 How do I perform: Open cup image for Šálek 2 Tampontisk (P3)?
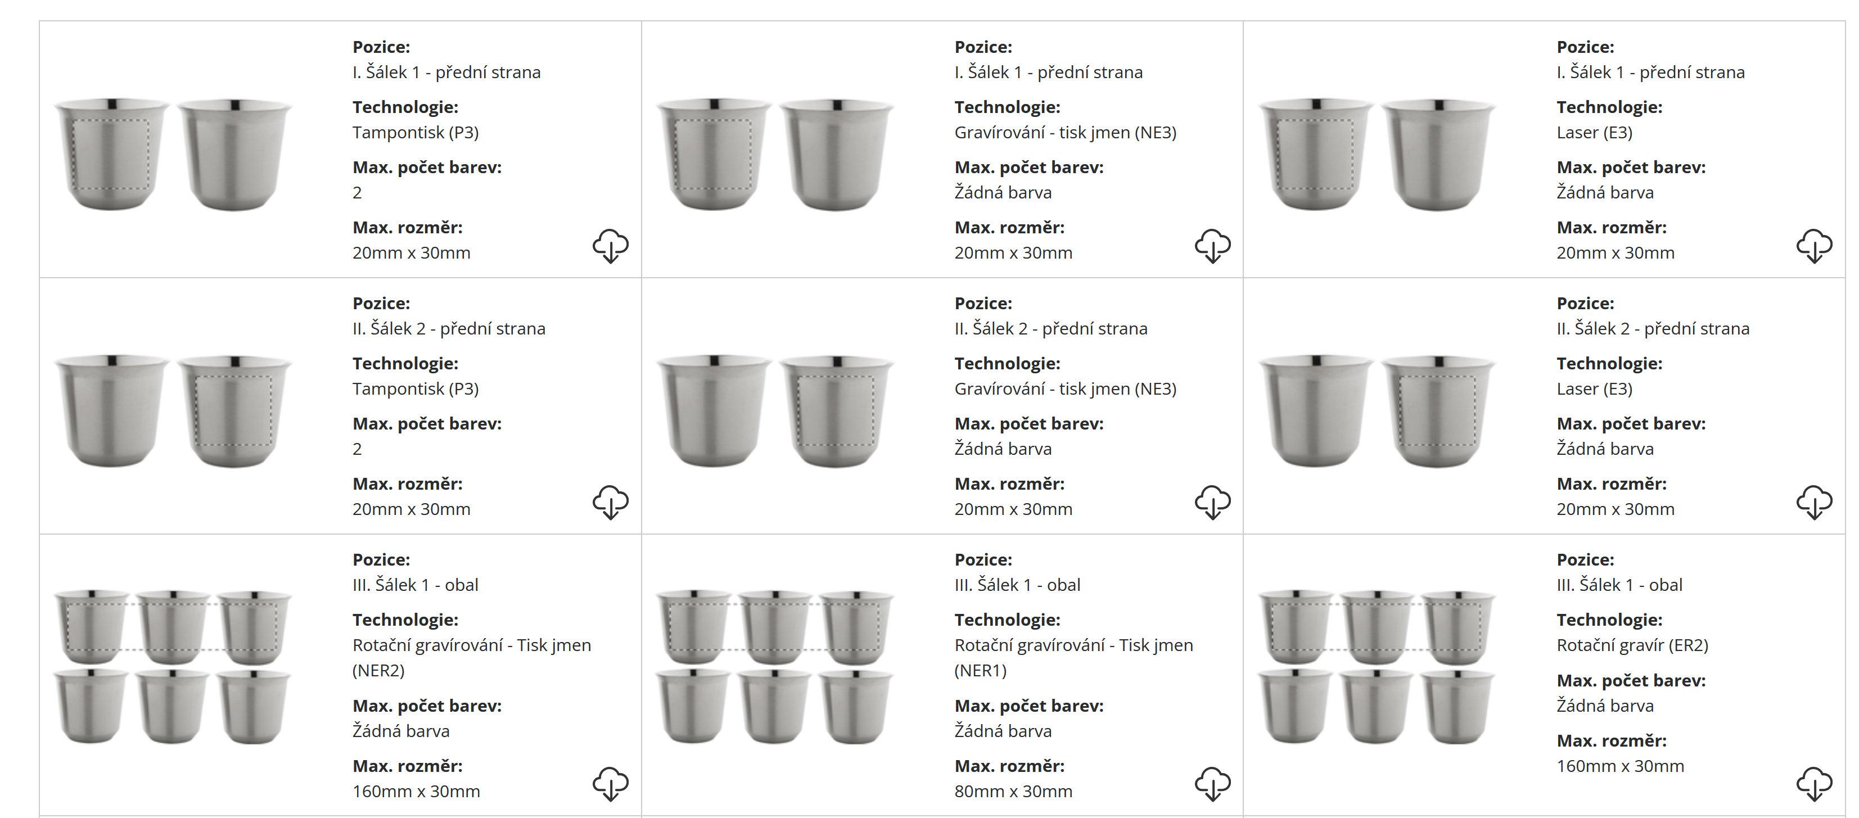pos(173,410)
